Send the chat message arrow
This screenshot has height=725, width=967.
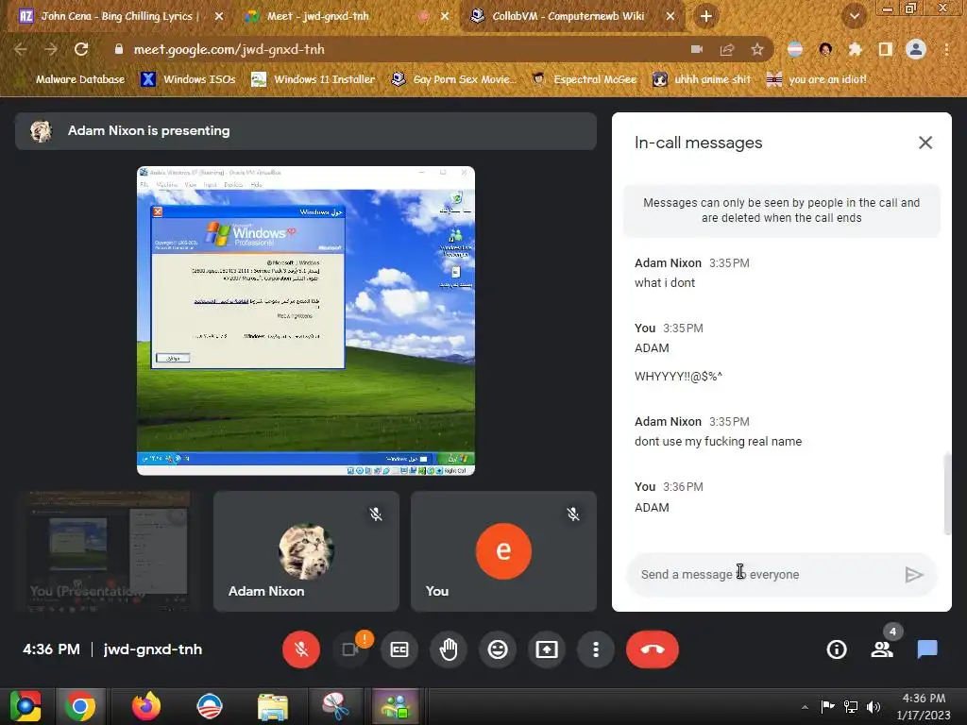(x=914, y=575)
